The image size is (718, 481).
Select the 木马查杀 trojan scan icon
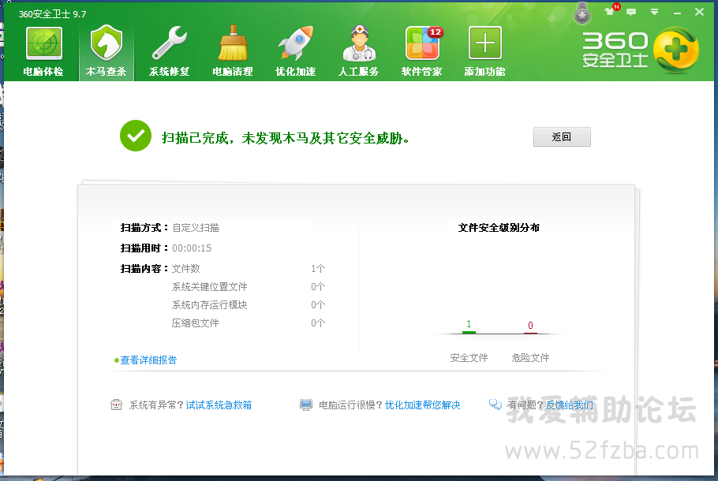pos(107,50)
